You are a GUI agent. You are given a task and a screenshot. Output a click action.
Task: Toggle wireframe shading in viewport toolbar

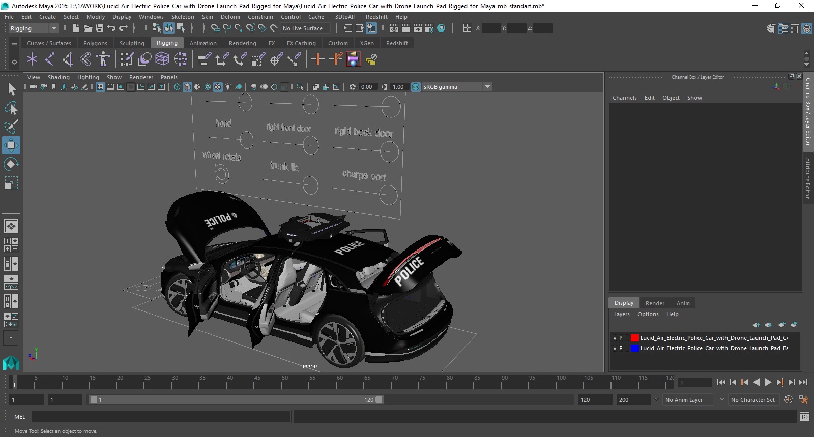(177, 87)
